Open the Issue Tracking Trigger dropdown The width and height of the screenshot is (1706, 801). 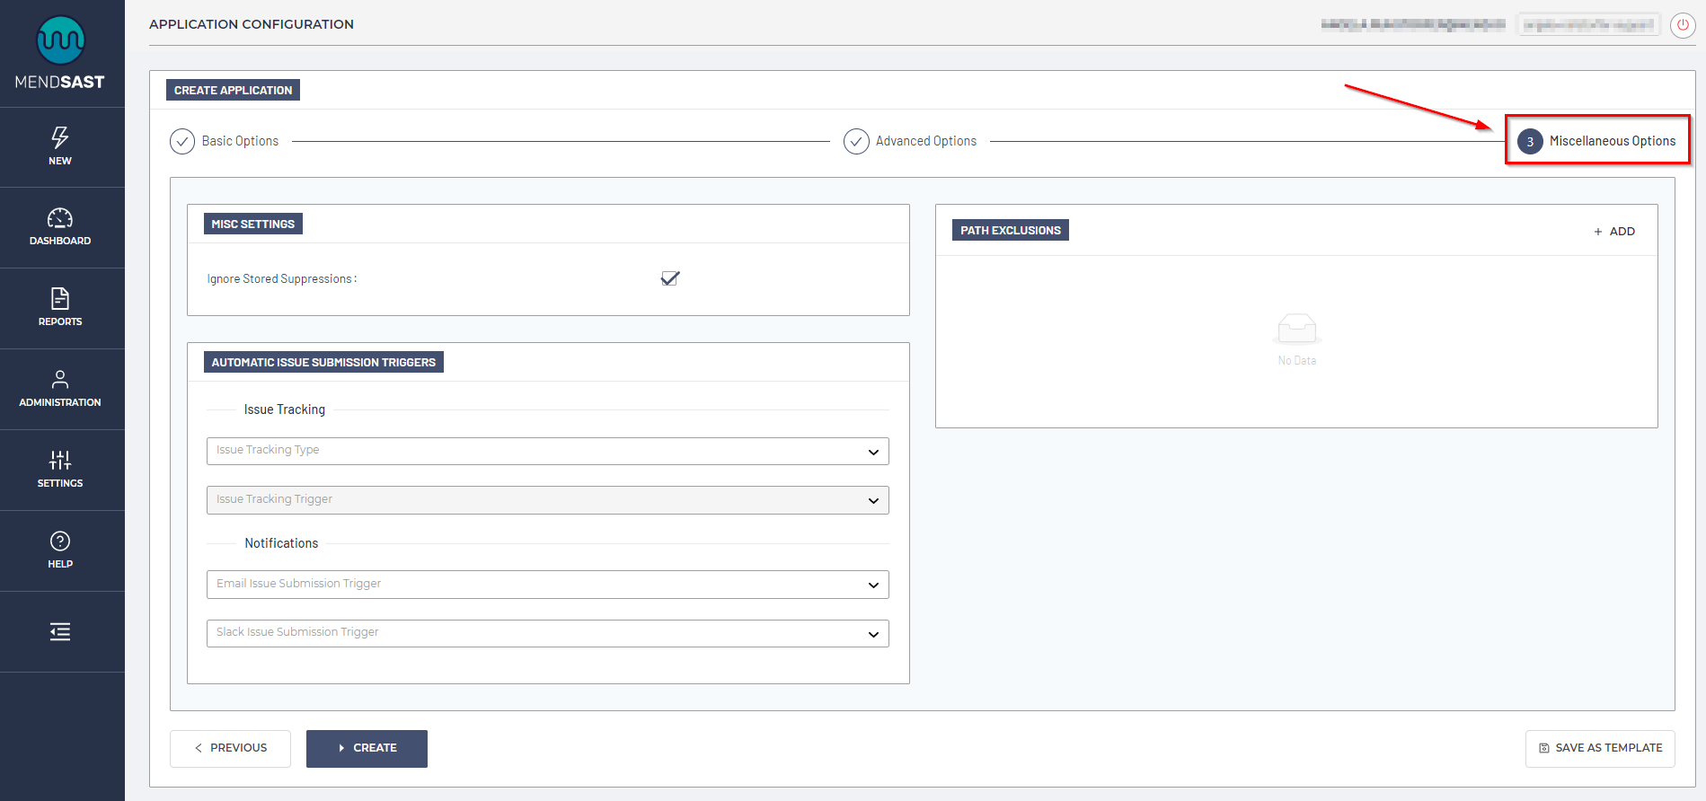tap(547, 500)
